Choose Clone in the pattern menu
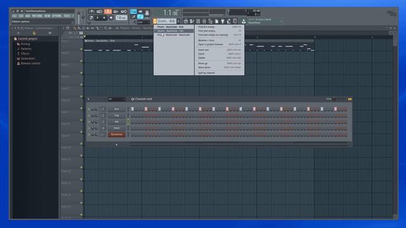 pyautogui.click(x=219, y=54)
